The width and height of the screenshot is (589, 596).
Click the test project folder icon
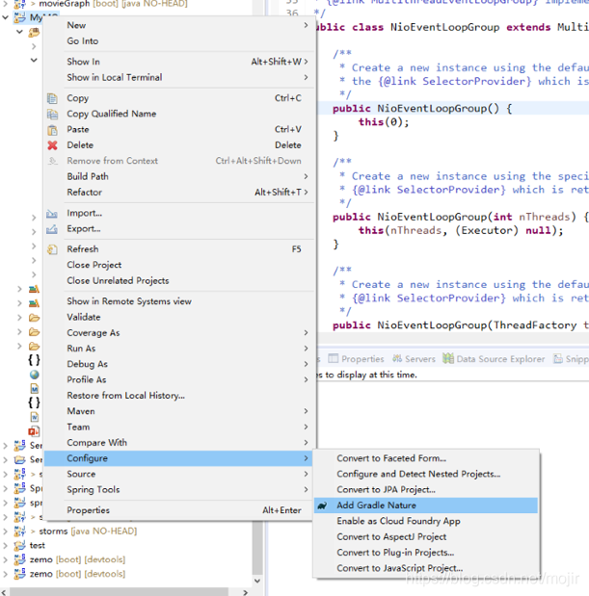pyautogui.click(x=20, y=546)
